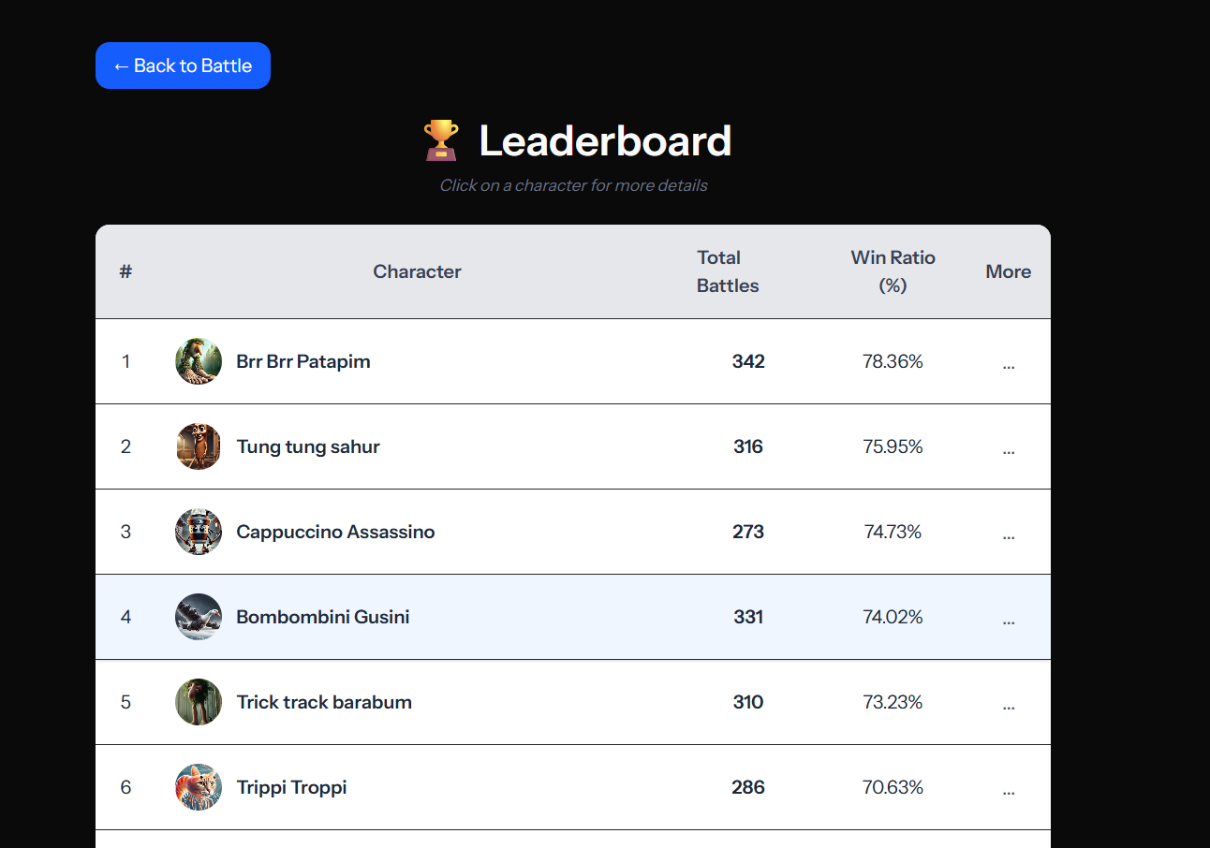Open Trick track barabum avatar
This screenshot has width=1210, height=848.
(199, 702)
